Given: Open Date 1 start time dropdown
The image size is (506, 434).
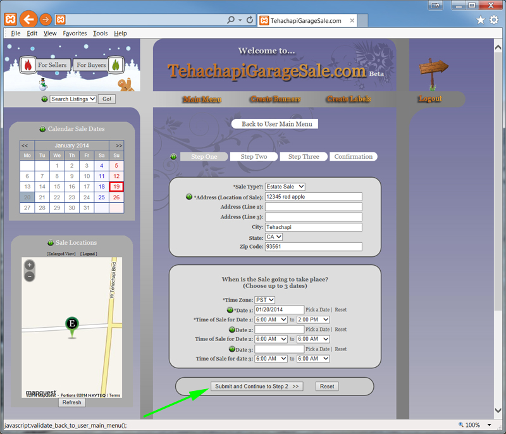Looking at the screenshot, I should pyautogui.click(x=271, y=319).
